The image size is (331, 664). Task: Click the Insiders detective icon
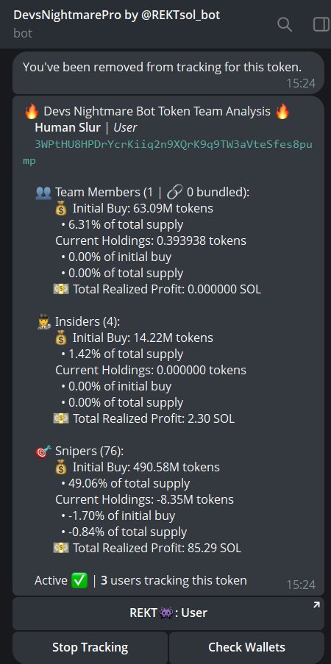click(x=44, y=322)
